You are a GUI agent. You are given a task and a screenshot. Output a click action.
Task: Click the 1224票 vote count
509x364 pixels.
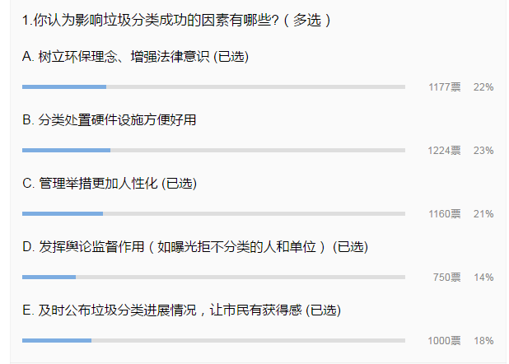(444, 151)
